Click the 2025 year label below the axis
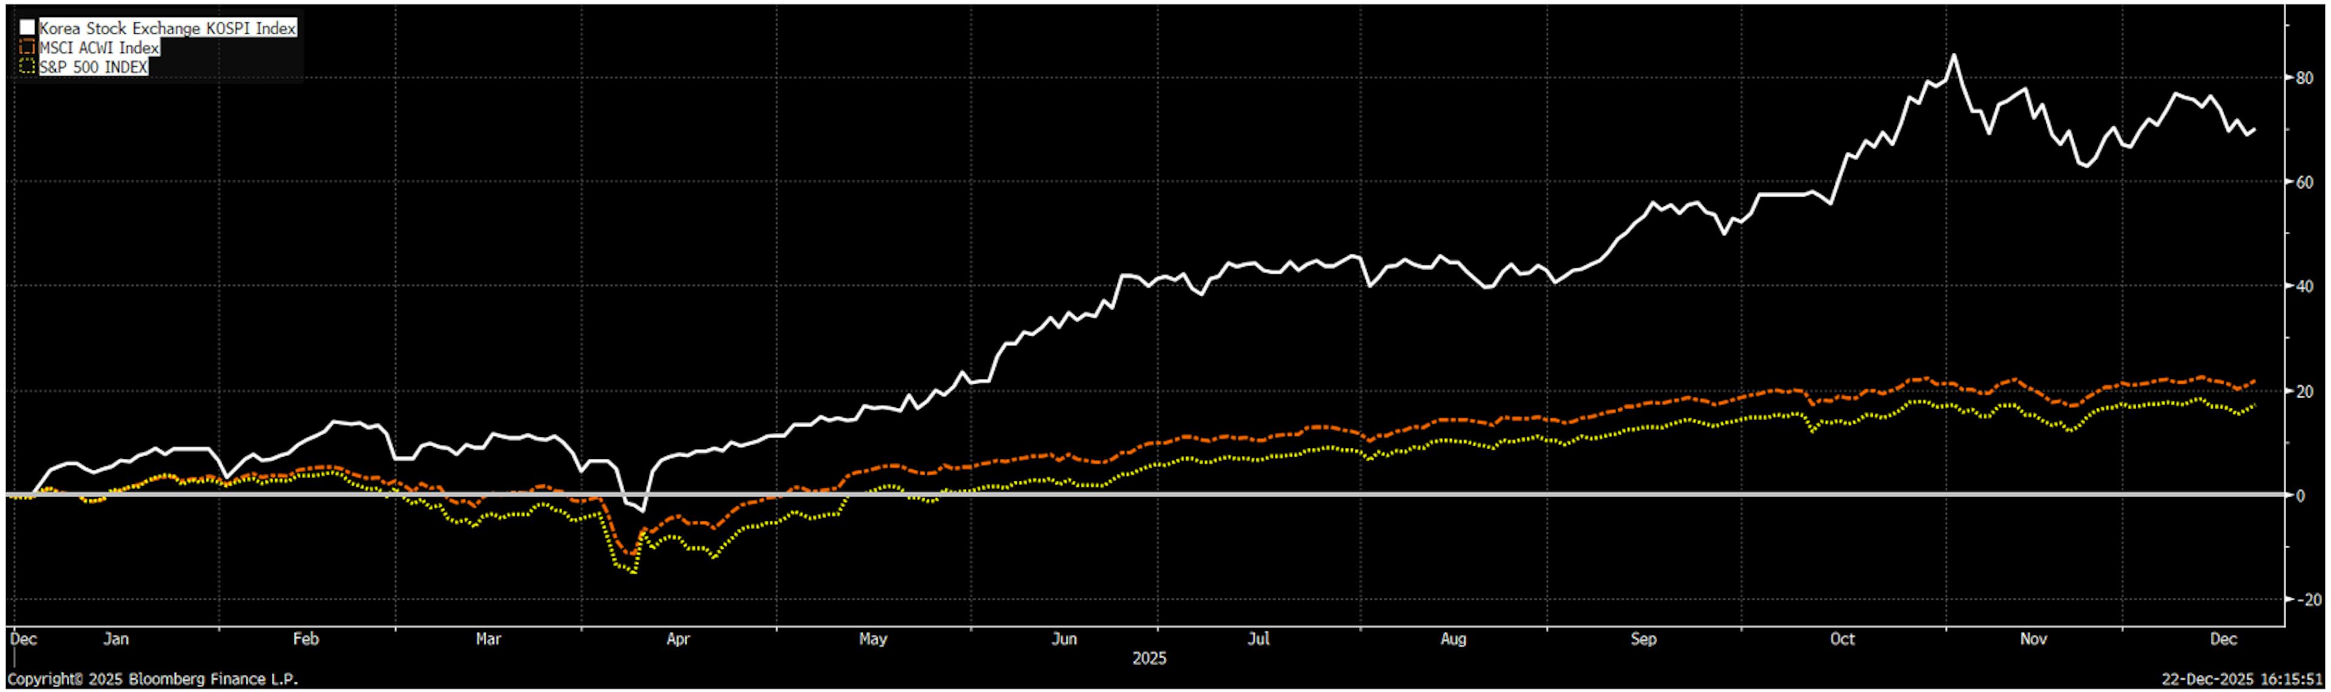 (1149, 657)
